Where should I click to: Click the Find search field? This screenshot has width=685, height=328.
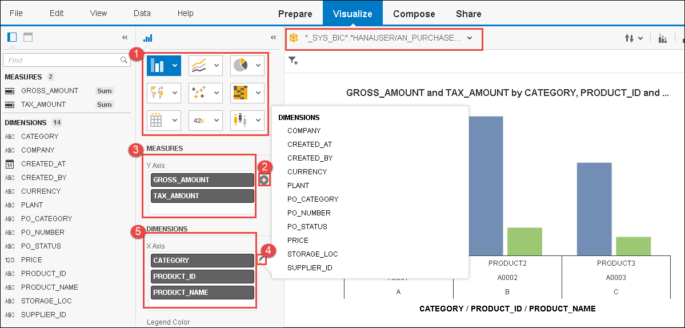pos(63,60)
